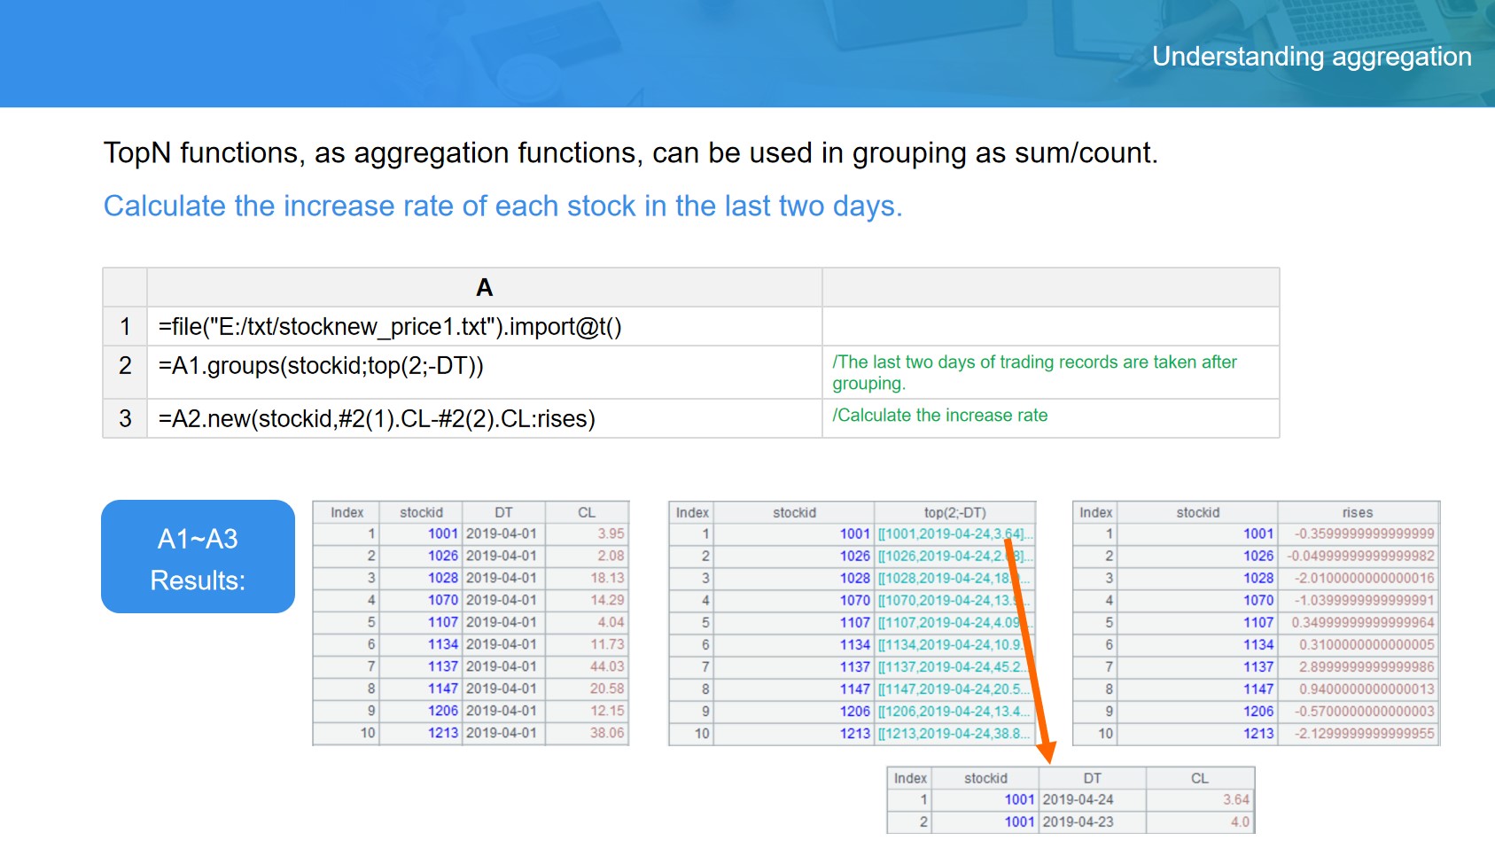Click the "DT" header in the first results table

[x=502, y=512]
